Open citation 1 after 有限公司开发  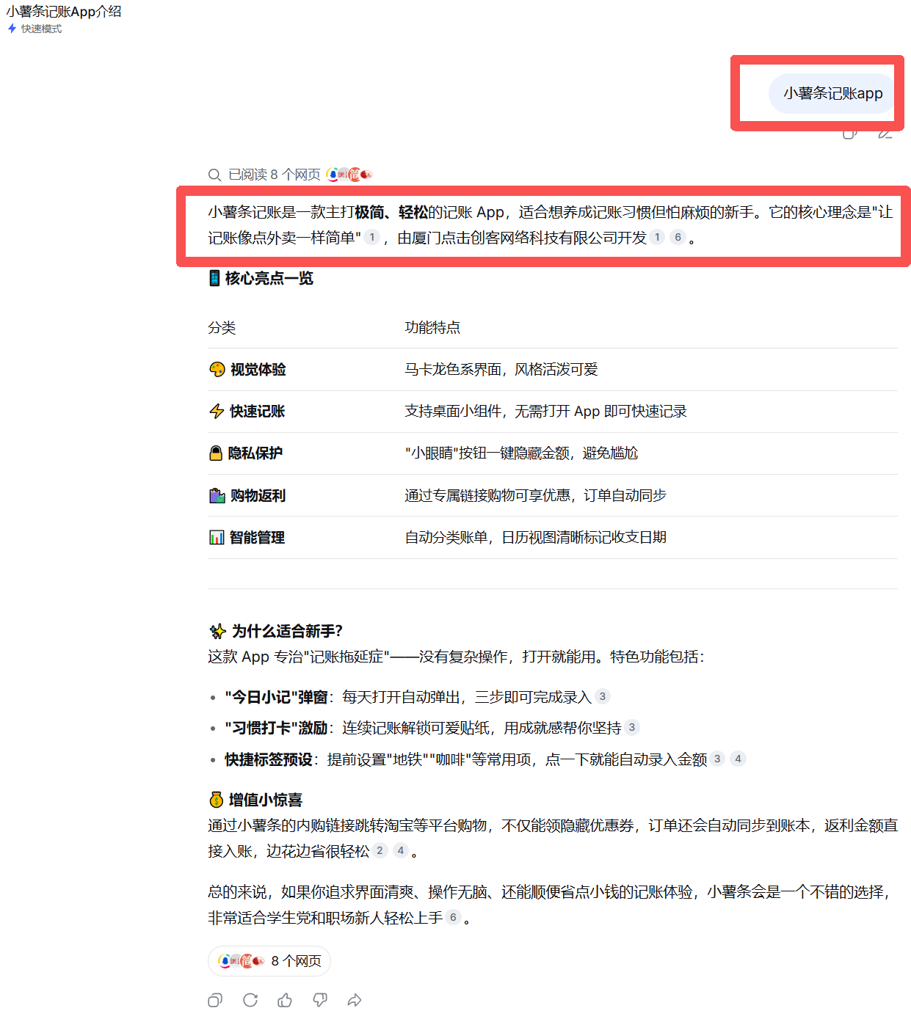tap(657, 237)
